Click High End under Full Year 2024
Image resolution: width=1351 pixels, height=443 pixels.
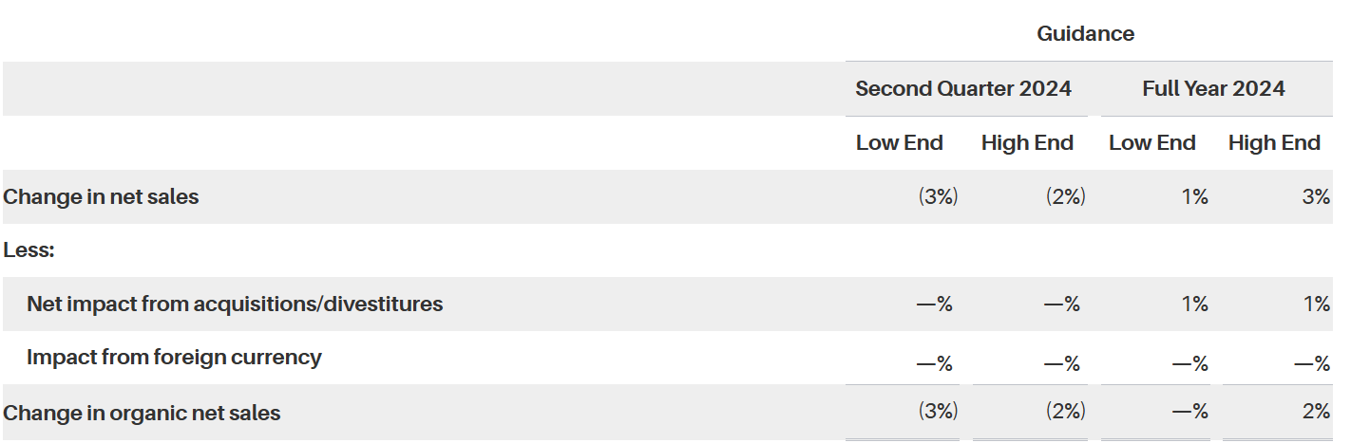1274,143
